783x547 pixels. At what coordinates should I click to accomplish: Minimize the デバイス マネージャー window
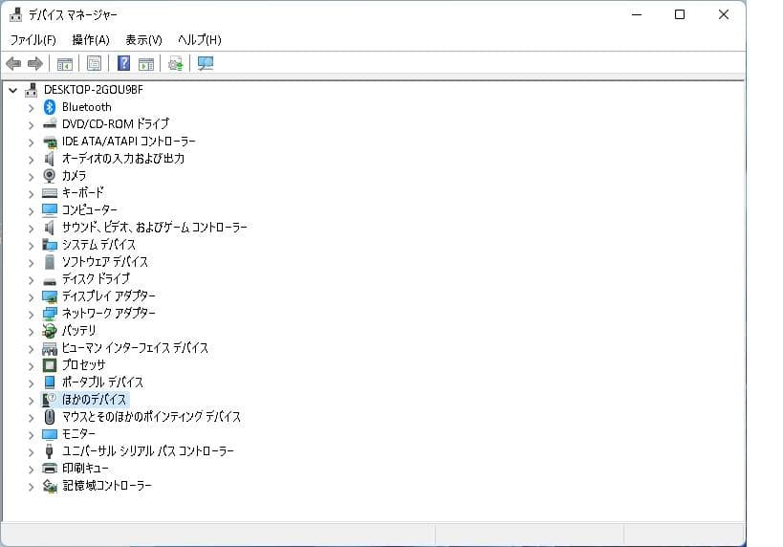pos(637,14)
